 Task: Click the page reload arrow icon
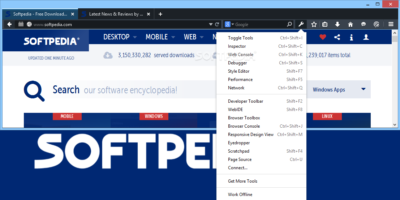pos(217,25)
